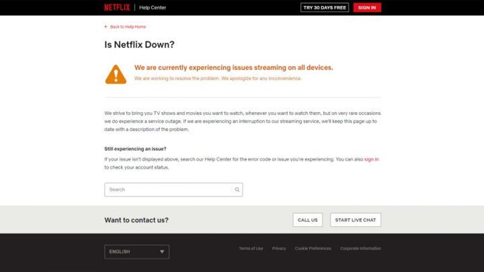Open Corporate Information footer link
The image size is (484, 272).
[360, 248]
